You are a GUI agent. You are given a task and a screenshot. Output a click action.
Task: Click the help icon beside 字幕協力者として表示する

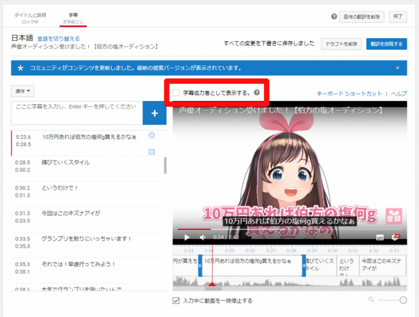[257, 92]
